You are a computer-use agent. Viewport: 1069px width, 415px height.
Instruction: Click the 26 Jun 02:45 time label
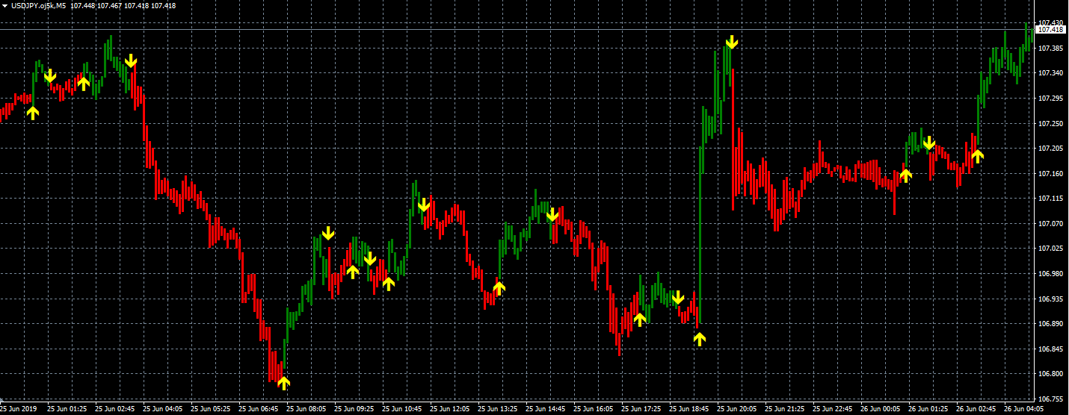(x=976, y=409)
